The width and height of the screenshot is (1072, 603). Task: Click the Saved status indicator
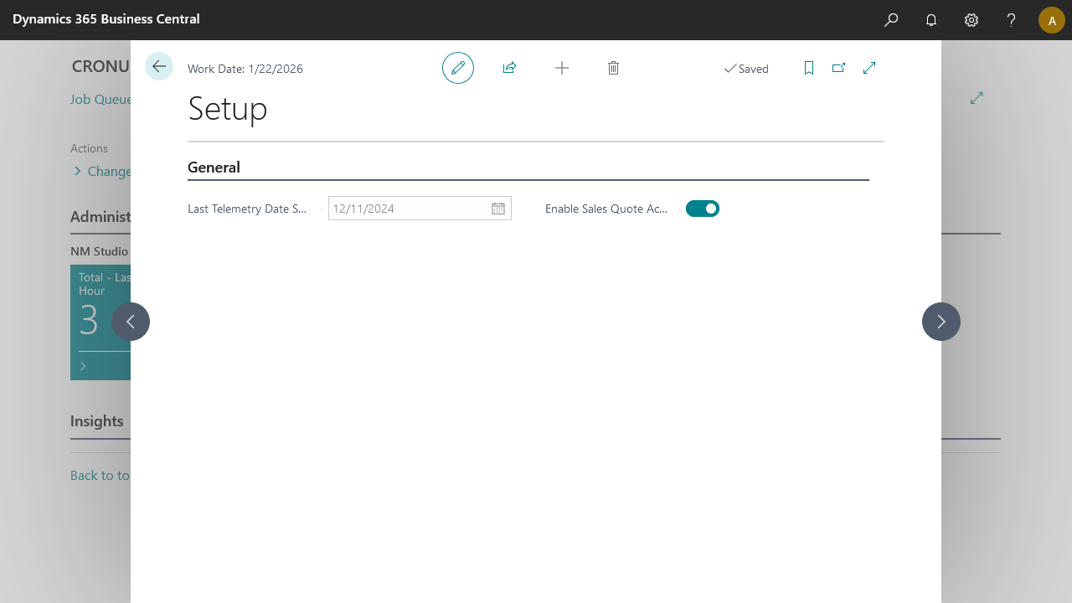click(746, 69)
